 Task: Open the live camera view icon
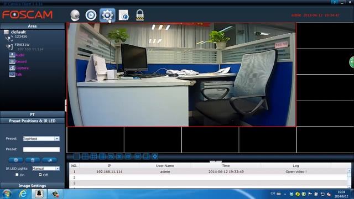click(75, 15)
